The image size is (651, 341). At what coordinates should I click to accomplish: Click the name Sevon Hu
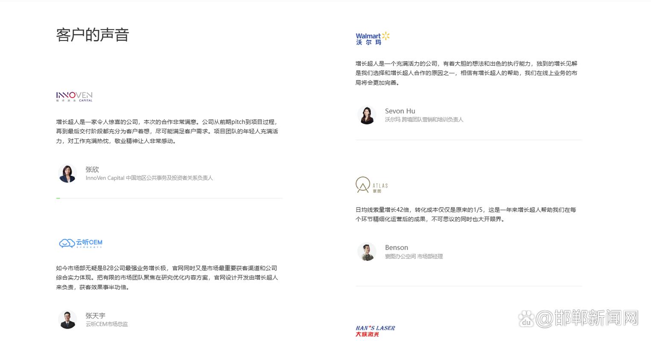(400, 111)
